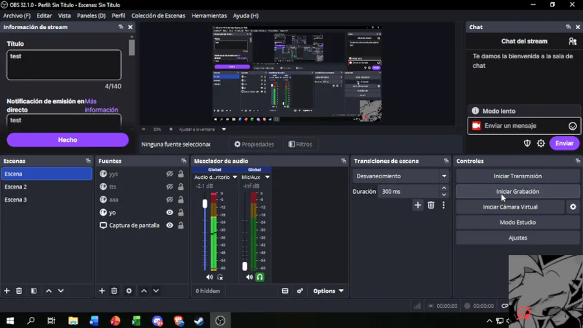The image size is (583, 328).
Task: Add a new scene with the plus icon
Action: [x=6, y=291]
